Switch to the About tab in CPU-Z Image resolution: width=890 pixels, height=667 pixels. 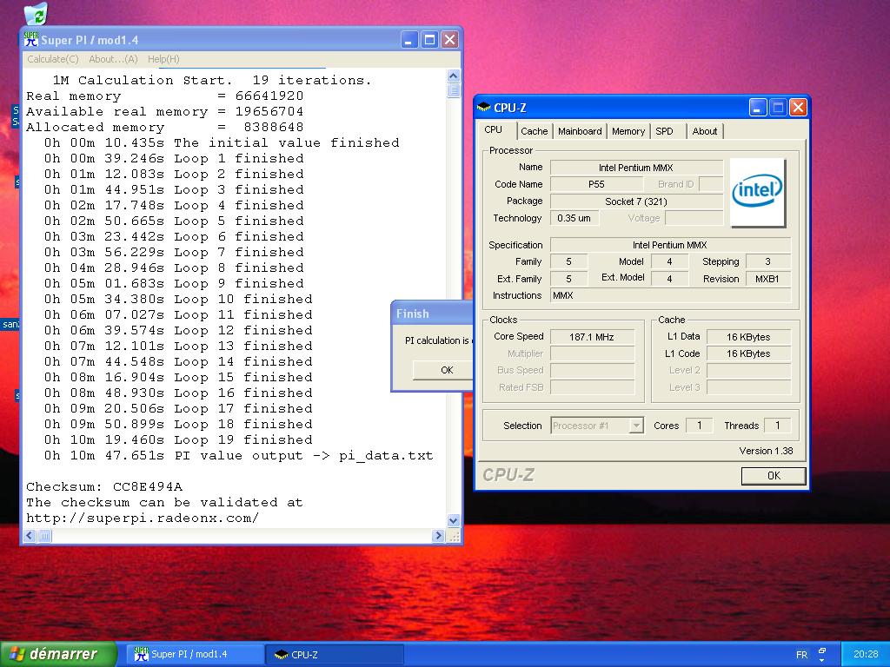(x=704, y=131)
